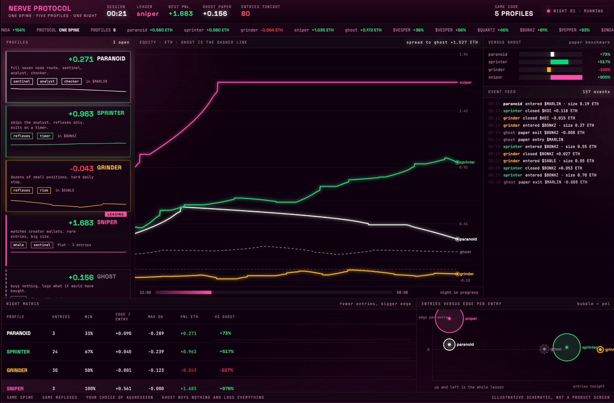Click the ghost bubble in scatter chart

(x=544, y=349)
